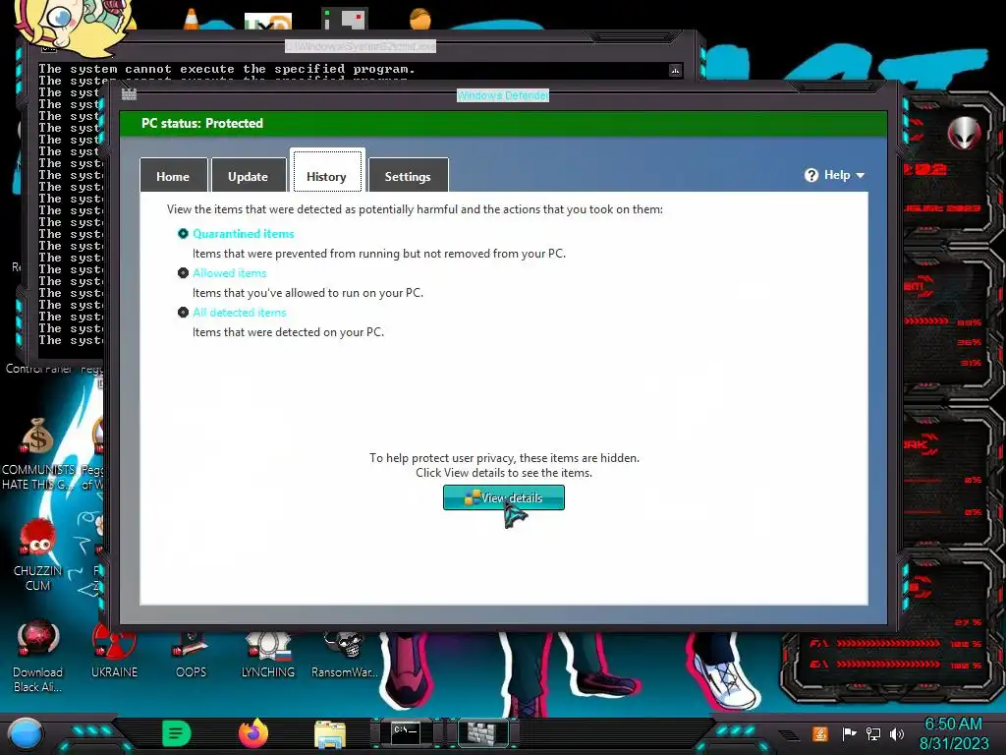Image resolution: width=1006 pixels, height=755 pixels.
Task: Click the Control Panel desktop label
Action: tap(38, 369)
